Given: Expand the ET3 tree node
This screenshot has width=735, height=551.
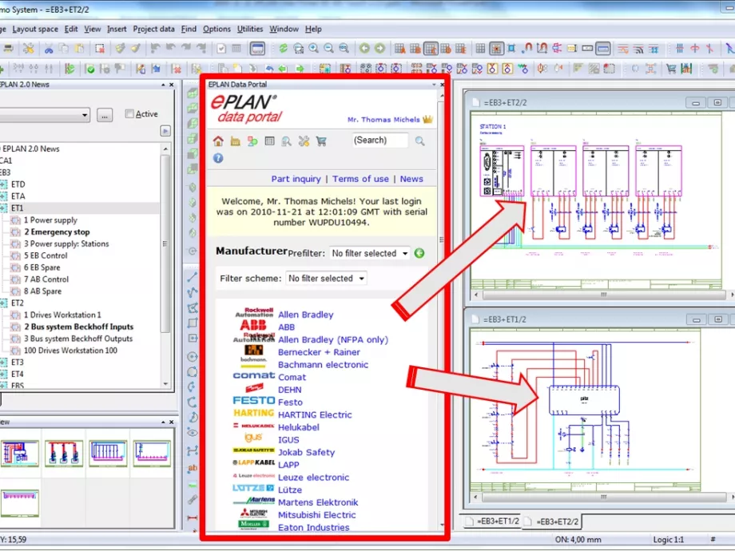Looking at the screenshot, I should point(4,363).
